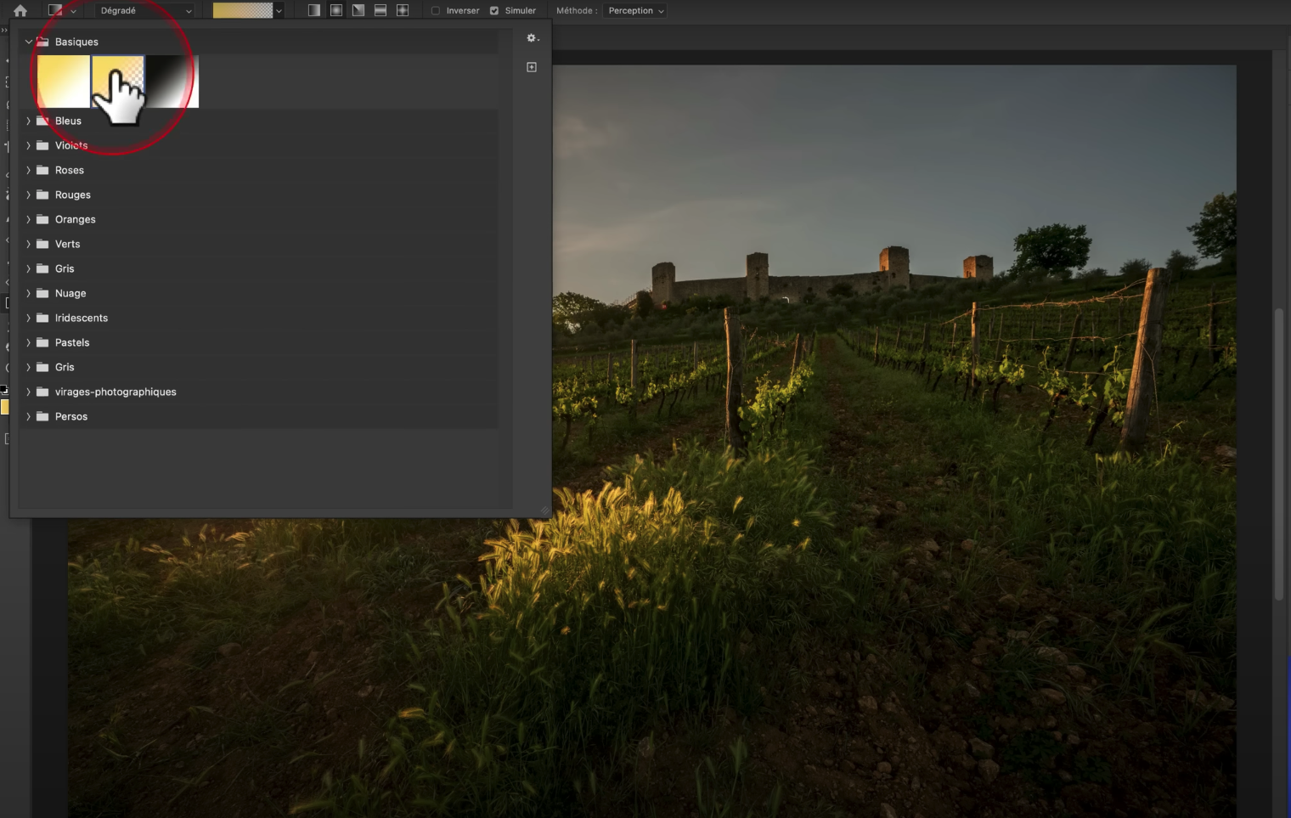The width and height of the screenshot is (1291, 818).
Task: Expand the Persos gradient group
Action: pyautogui.click(x=29, y=417)
